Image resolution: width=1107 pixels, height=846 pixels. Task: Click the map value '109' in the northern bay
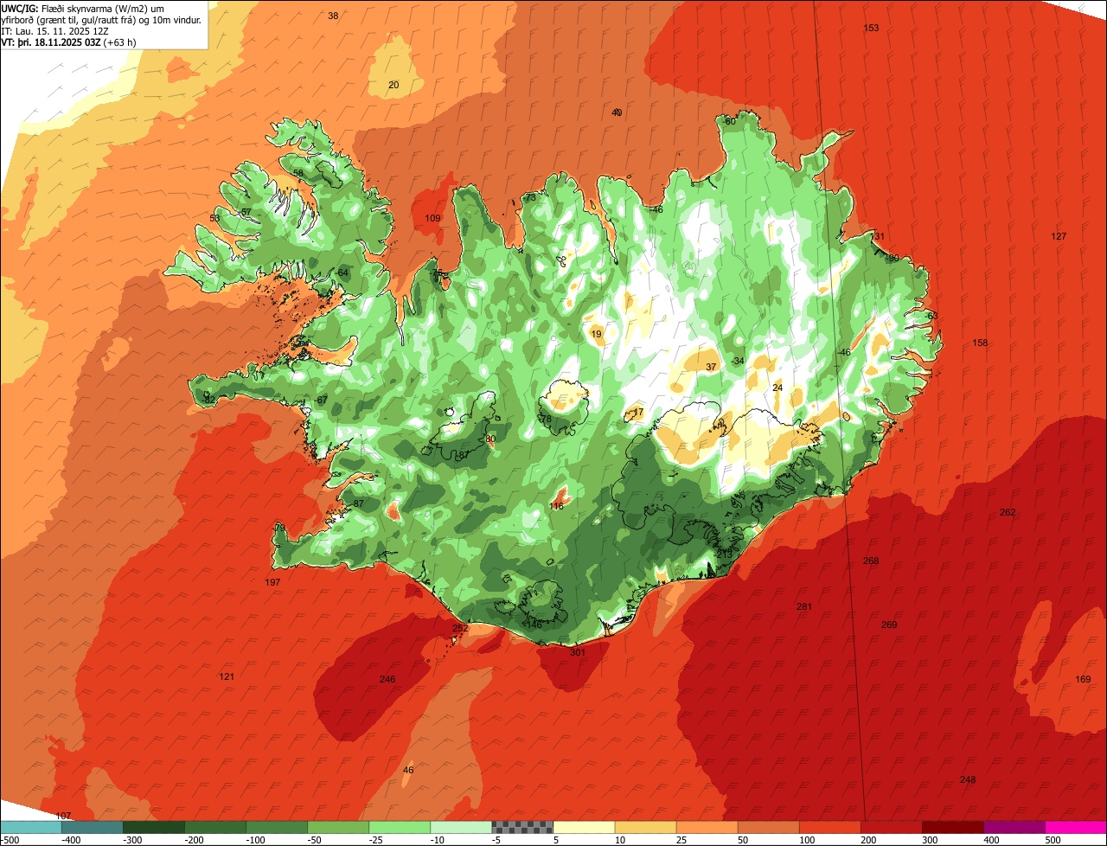(433, 218)
